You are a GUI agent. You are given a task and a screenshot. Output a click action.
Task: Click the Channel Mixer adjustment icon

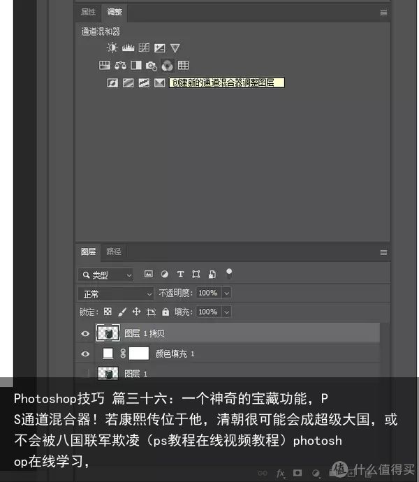(x=167, y=65)
